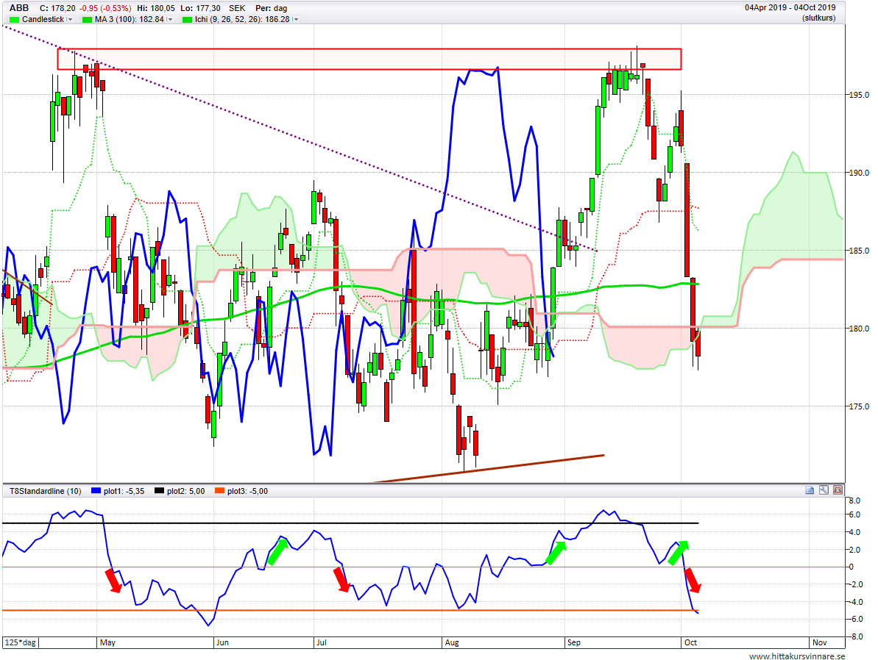Click the plot2 black color swatch
The width and height of the screenshot is (878, 660).
[x=159, y=491]
